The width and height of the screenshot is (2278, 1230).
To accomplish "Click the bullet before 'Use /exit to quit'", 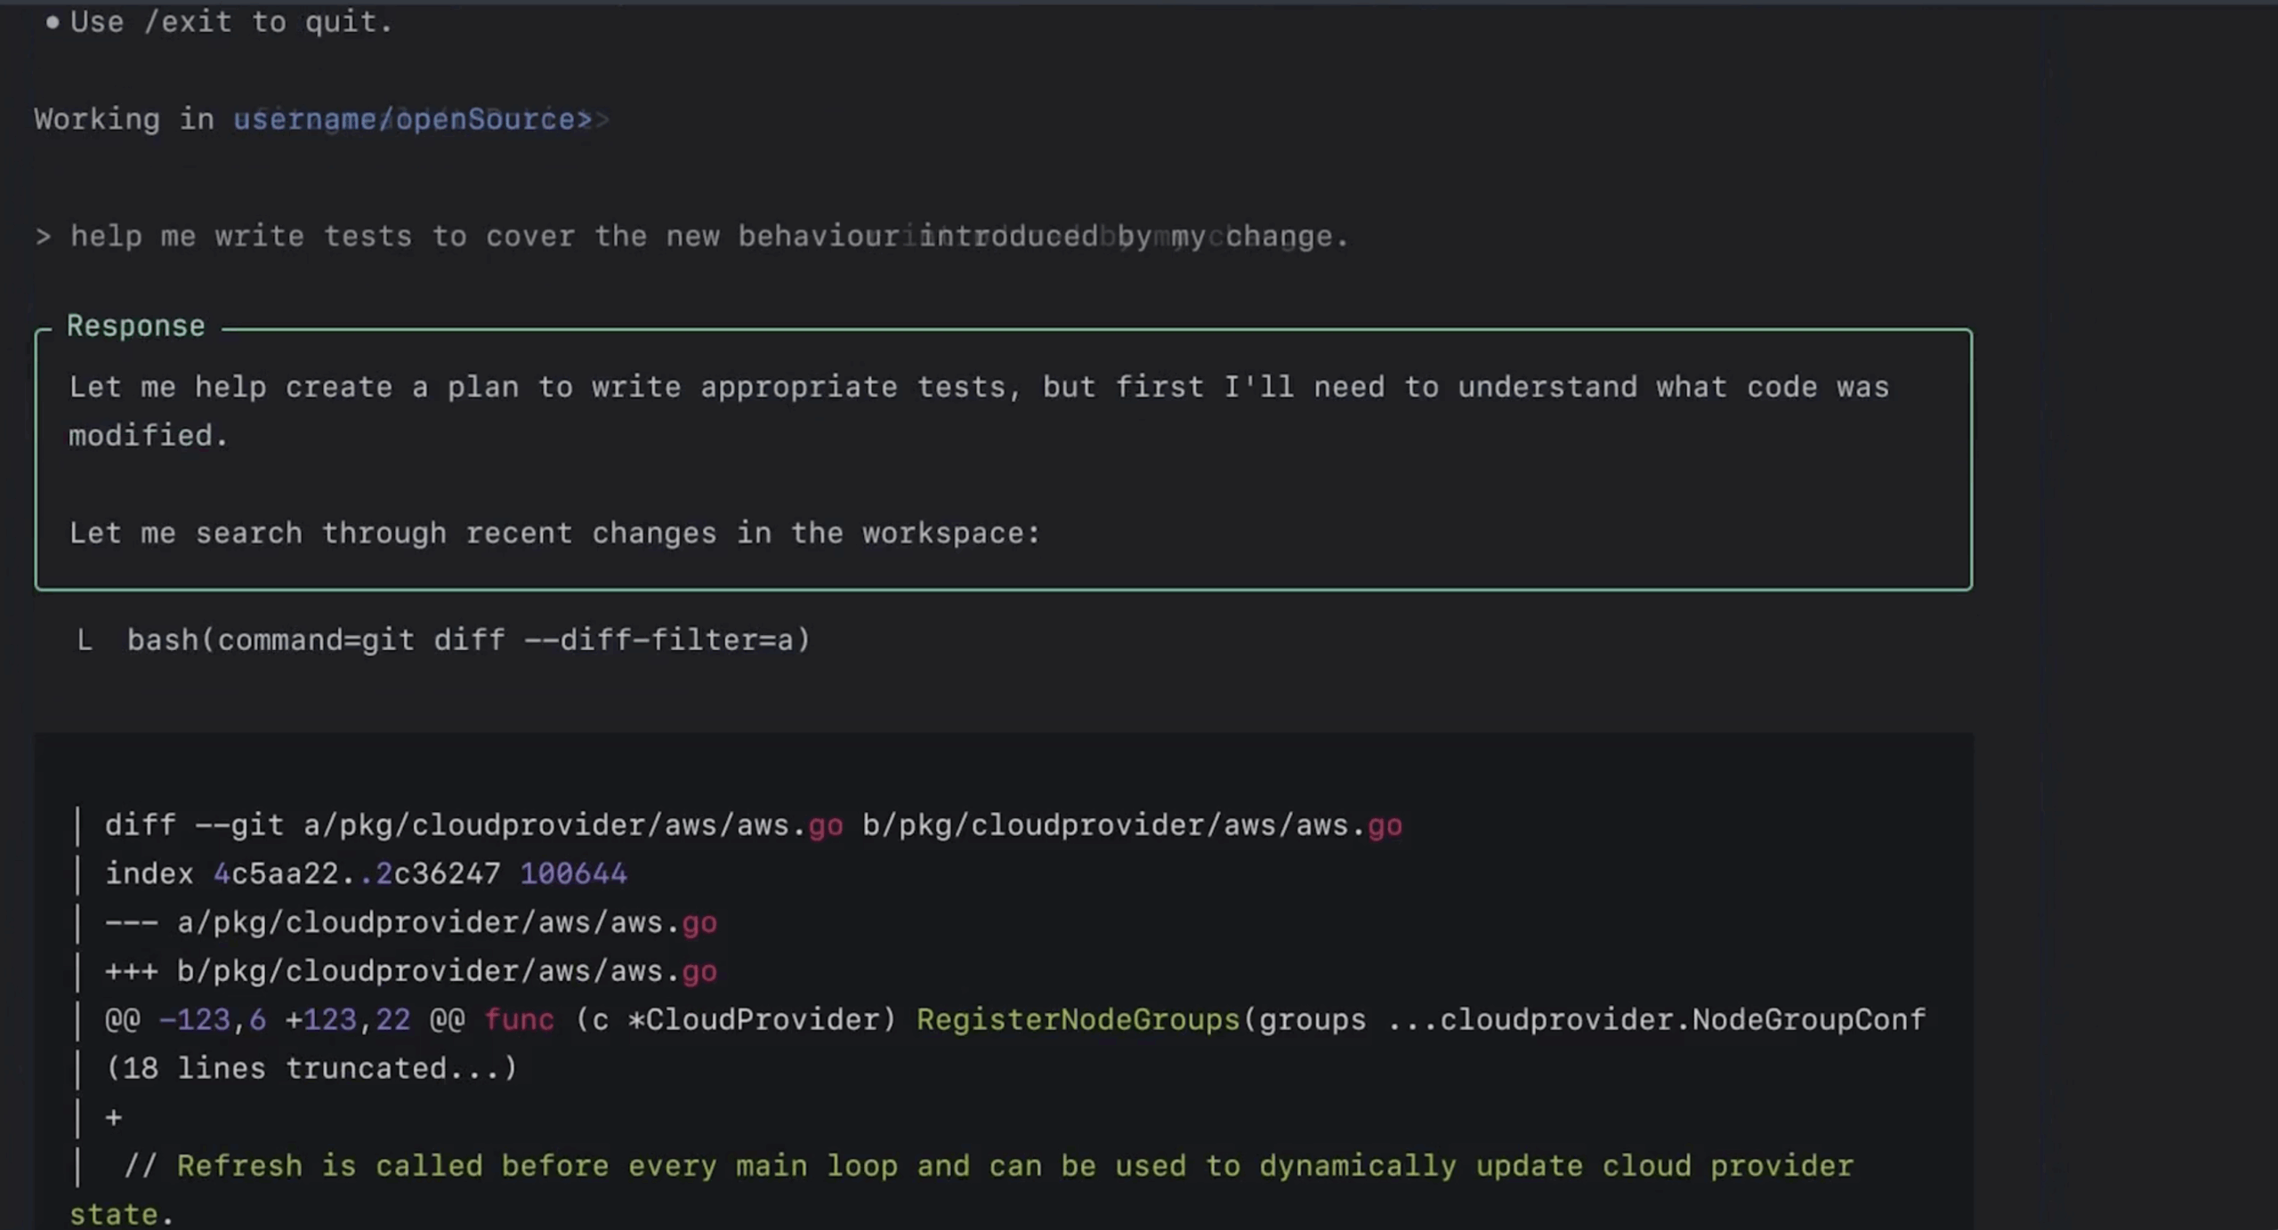I will (53, 23).
